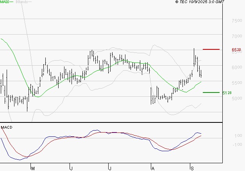This screenshot has width=245, height=171.
Task: Click the MACD -100 scale label
Action: point(227,145)
